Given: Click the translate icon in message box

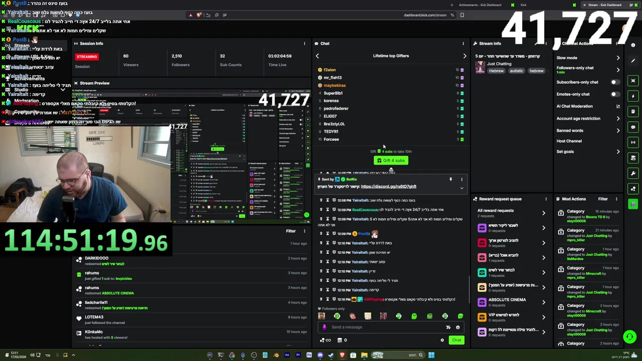Looking at the screenshot, I should [448, 327].
